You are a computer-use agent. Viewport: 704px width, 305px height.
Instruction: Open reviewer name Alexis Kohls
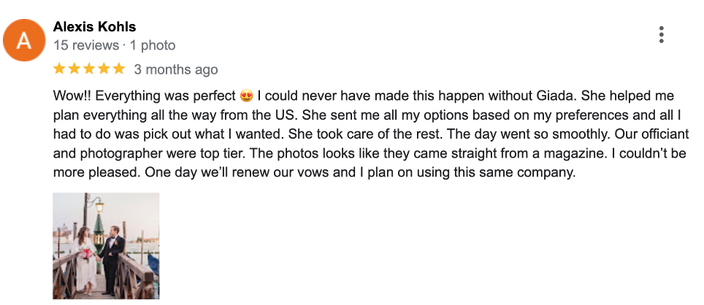point(95,27)
